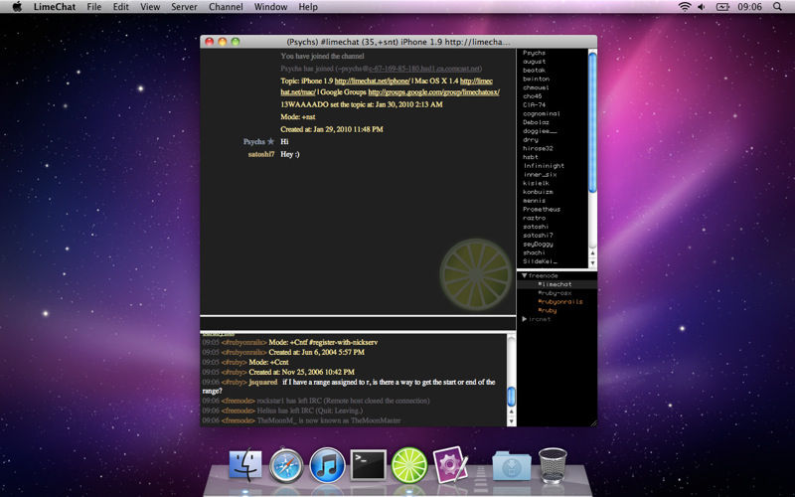Click member list scroll up arrow

pos(592,253)
